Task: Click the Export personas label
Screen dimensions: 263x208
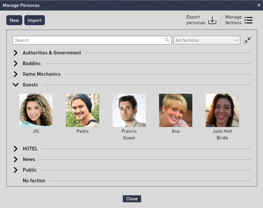Action: [196, 20]
